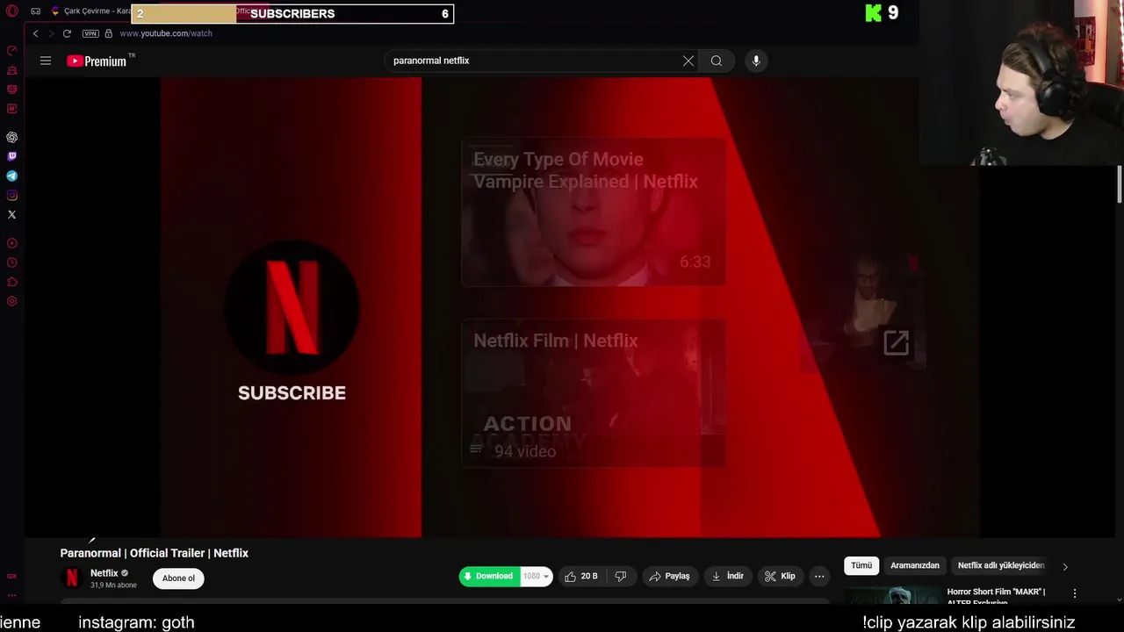Go back with the browser back arrow
This screenshot has height=632, width=1124.
(x=36, y=33)
